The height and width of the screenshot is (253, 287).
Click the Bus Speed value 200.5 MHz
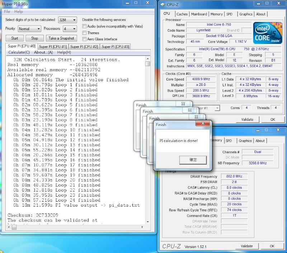[x=201, y=91]
